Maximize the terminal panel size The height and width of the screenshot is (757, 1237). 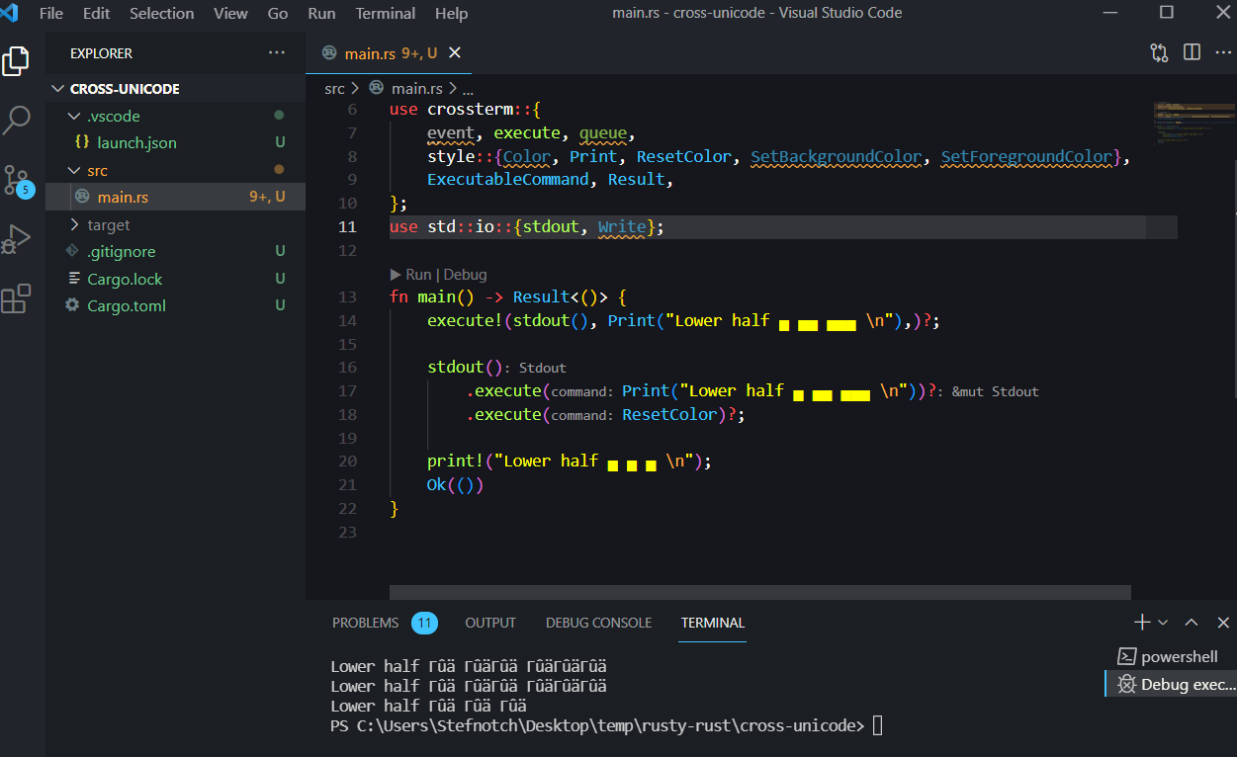tap(1192, 623)
